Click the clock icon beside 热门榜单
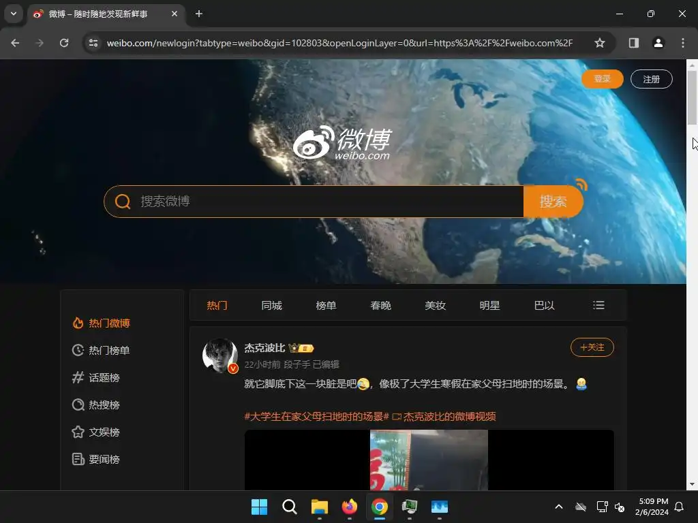 tap(78, 350)
